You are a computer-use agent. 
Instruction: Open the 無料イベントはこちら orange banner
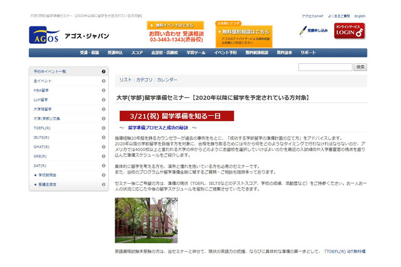(175, 25)
